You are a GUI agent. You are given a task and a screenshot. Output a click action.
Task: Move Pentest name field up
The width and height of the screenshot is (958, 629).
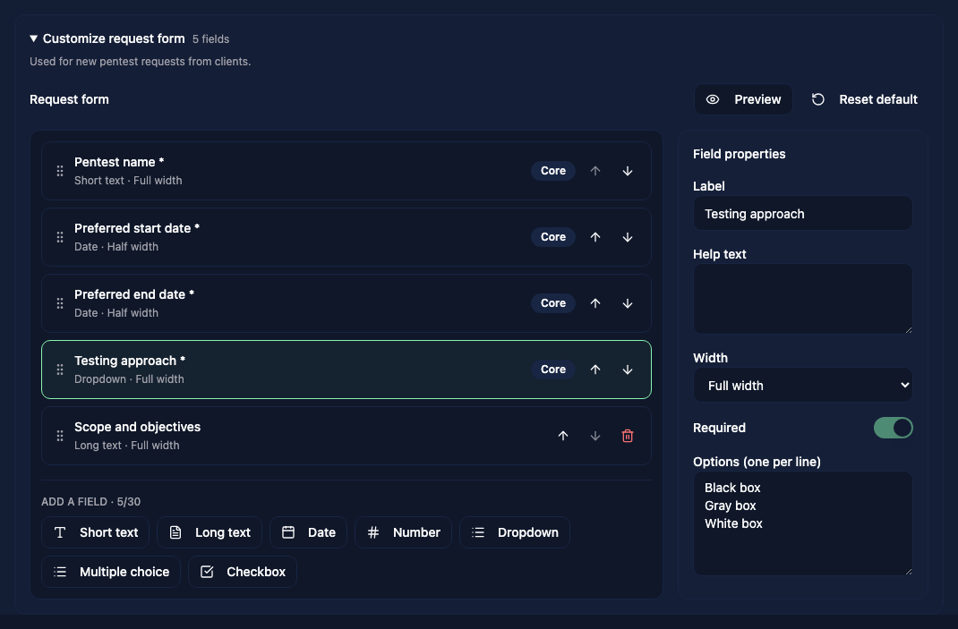(x=595, y=171)
